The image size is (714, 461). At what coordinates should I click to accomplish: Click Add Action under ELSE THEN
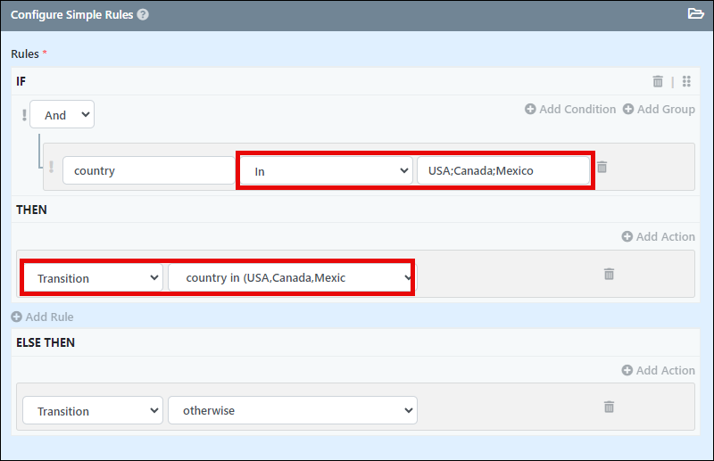[x=659, y=370]
